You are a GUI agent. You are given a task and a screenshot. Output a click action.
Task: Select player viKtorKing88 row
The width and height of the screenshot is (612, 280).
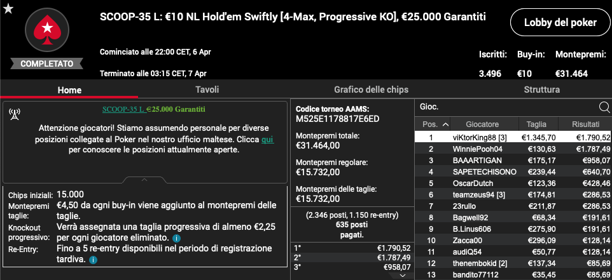pos(513,137)
